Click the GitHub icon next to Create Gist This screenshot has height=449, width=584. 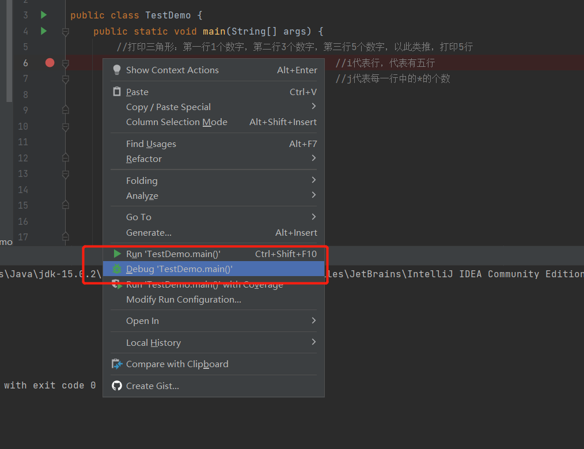click(117, 386)
